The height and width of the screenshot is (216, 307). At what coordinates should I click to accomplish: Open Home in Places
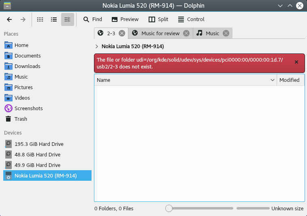[x=47, y=45]
